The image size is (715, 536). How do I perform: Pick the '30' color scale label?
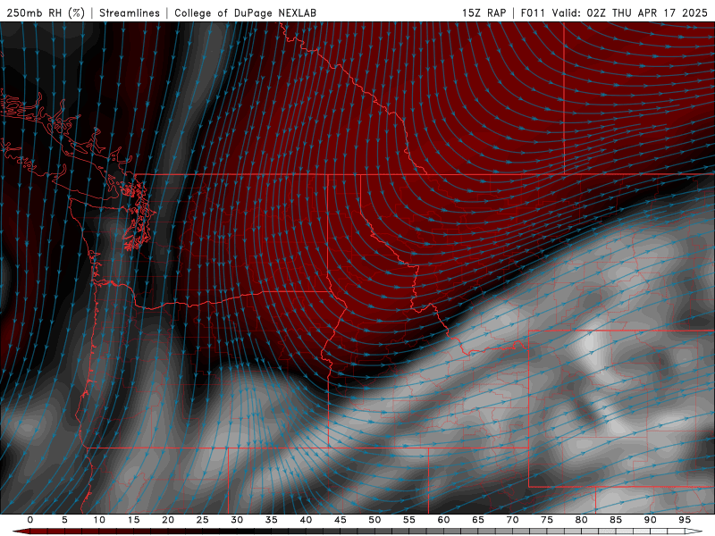[x=237, y=520]
